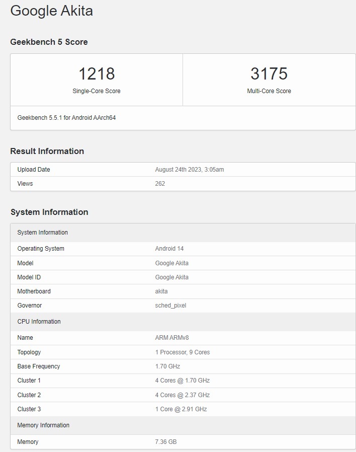Select the 'Operating System' row label

(x=41, y=249)
